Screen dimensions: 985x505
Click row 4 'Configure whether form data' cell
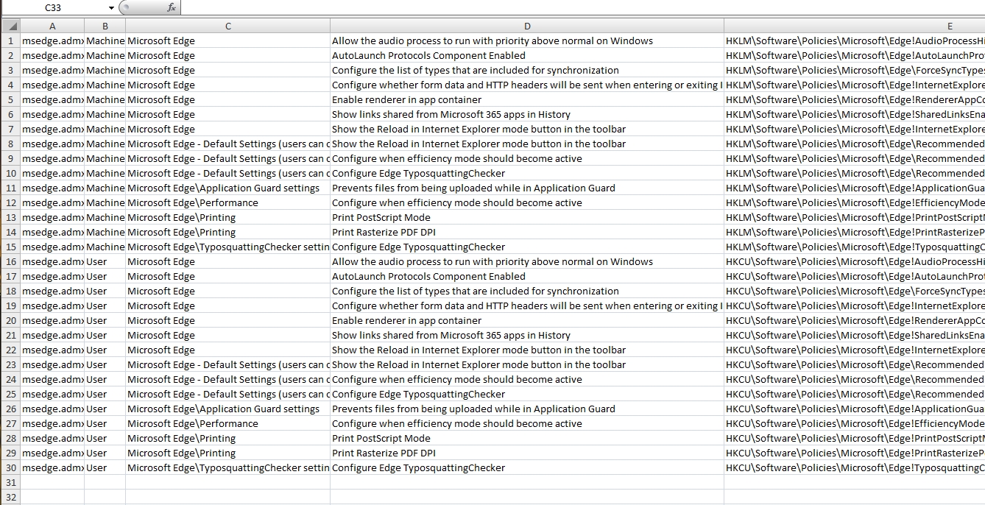click(x=527, y=85)
